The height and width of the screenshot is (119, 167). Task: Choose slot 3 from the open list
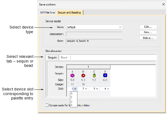(74, 101)
